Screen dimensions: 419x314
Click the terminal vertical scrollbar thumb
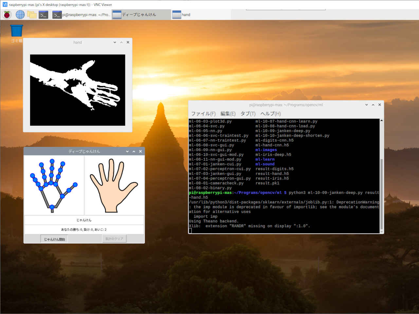click(x=381, y=194)
